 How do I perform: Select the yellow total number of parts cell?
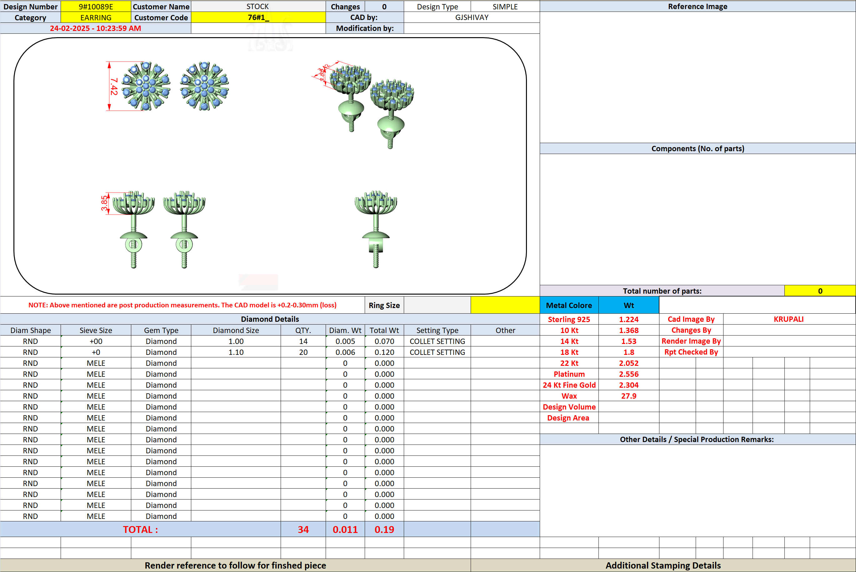coord(820,291)
